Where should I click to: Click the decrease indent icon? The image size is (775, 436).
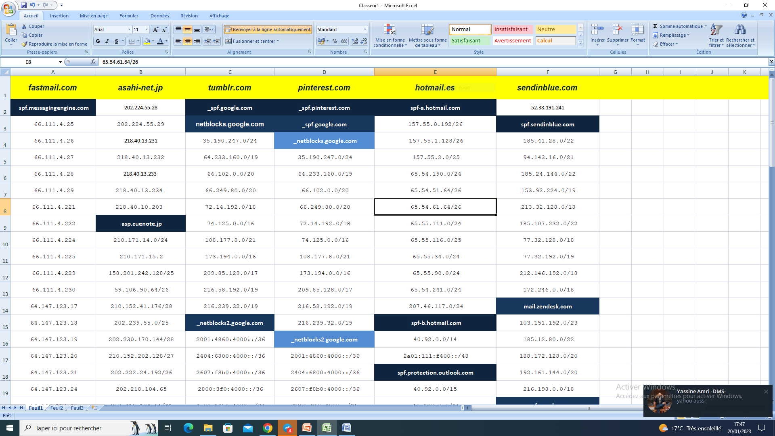[207, 41]
